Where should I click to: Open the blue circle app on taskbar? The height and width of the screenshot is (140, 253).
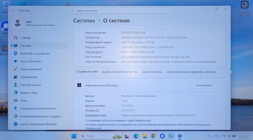pyautogui.click(x=162, y=136)
